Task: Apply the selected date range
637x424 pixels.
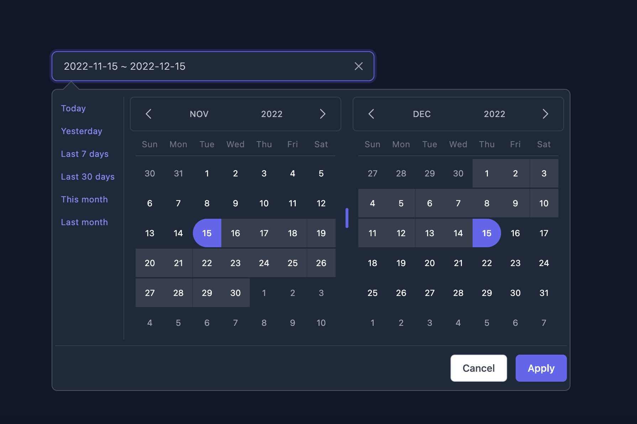Action: tap(541, 368)
